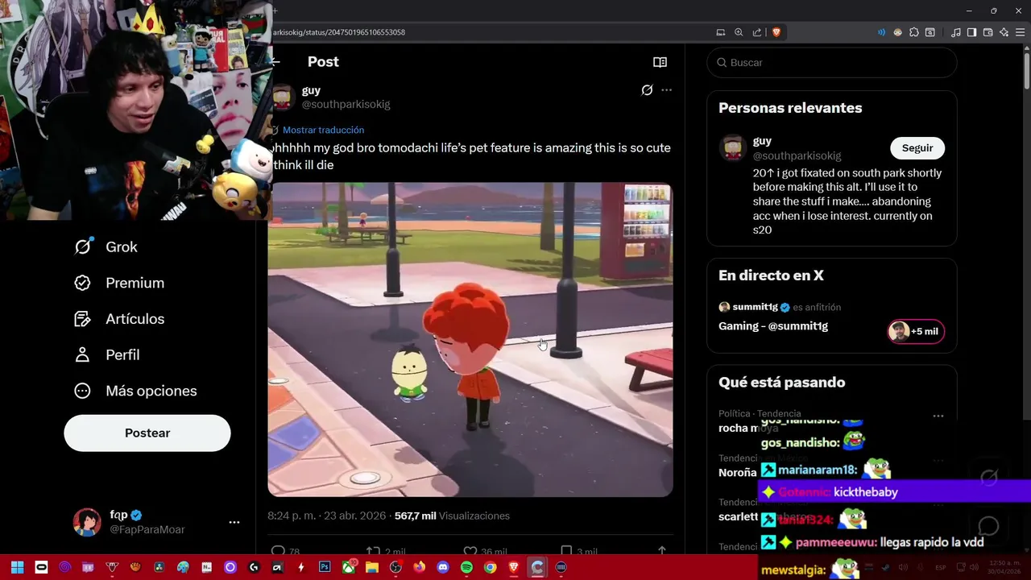Open Logitech G HUB from the taskbar
Screen dimensions: 1031x580
tap(254, 567)
